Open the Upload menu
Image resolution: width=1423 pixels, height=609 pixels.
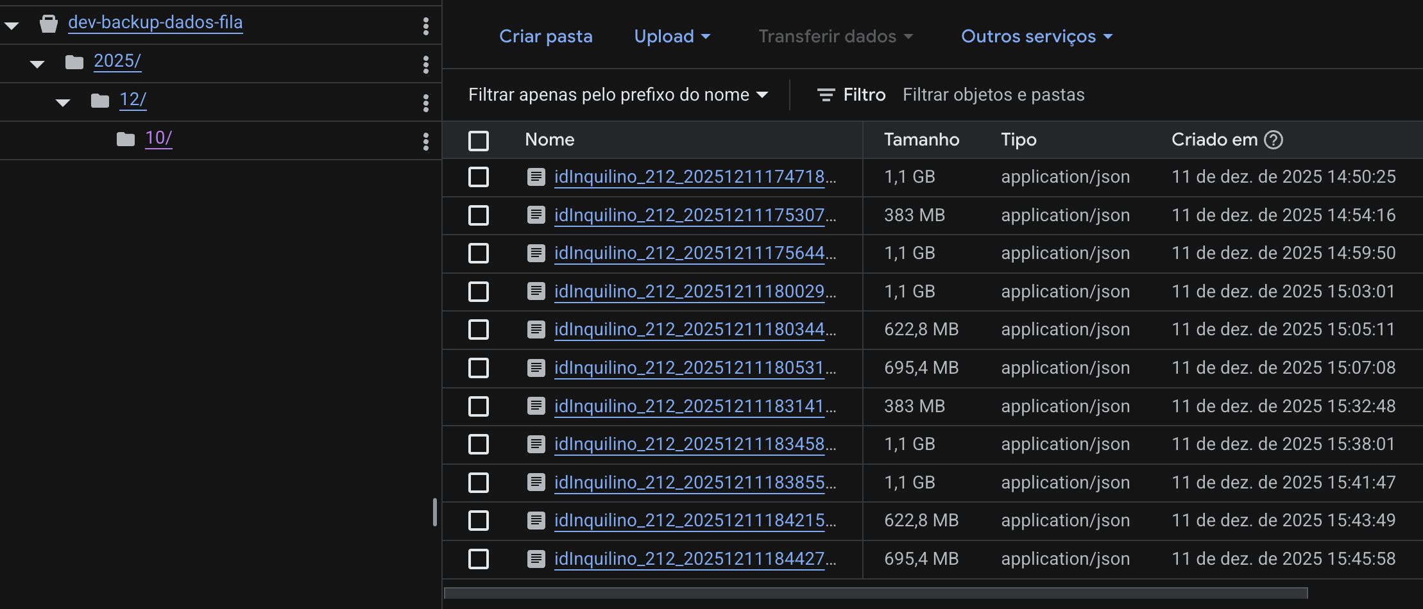click(x=672, y=37)
